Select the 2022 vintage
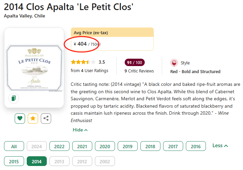The width and height of the screenshot is (243, 170). (x=59, y=147)
